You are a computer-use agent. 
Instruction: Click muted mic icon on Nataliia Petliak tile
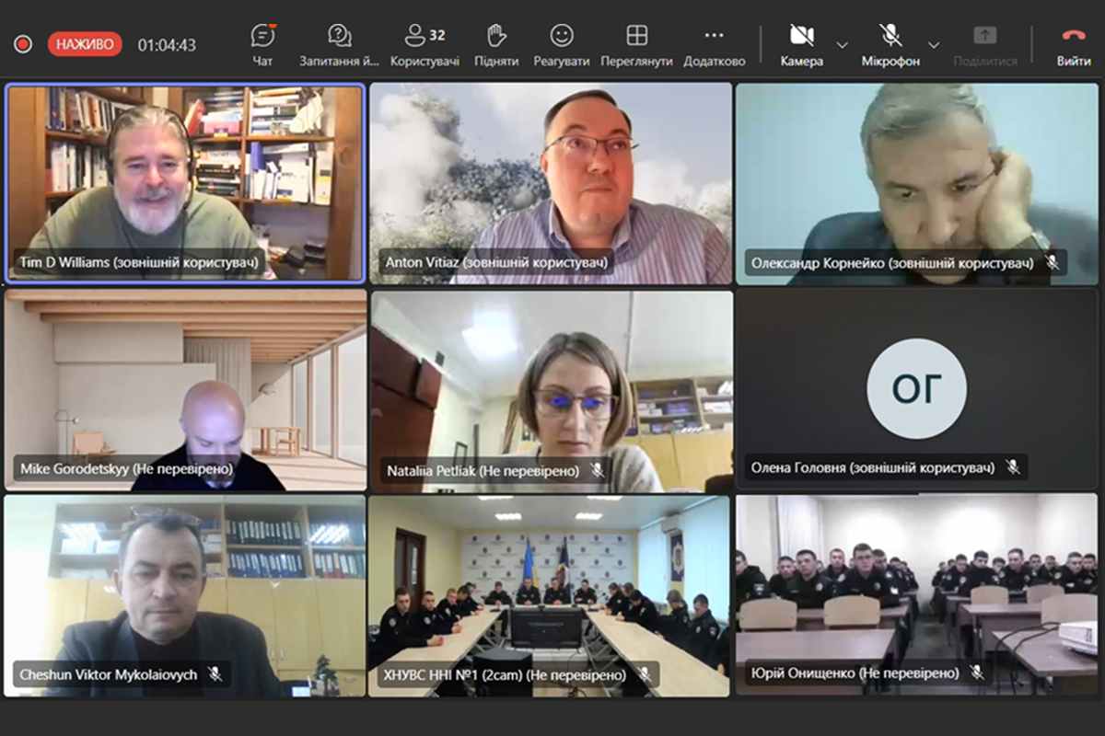coord(597,470)
